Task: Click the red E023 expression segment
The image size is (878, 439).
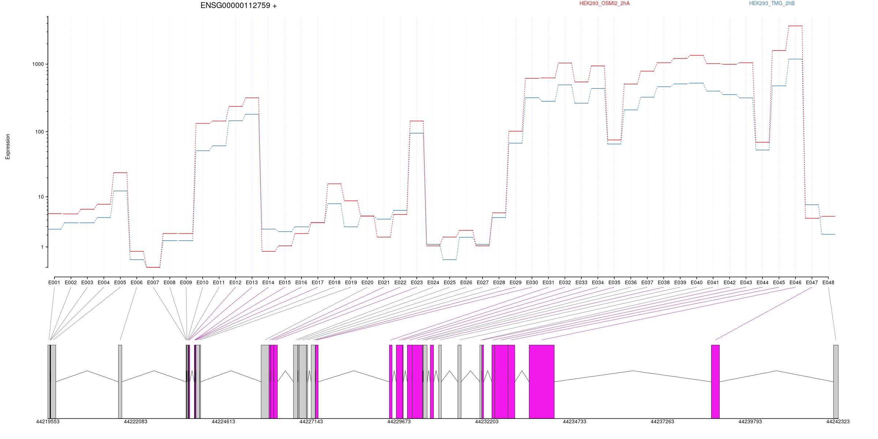Action: click(x=417, y=121)
